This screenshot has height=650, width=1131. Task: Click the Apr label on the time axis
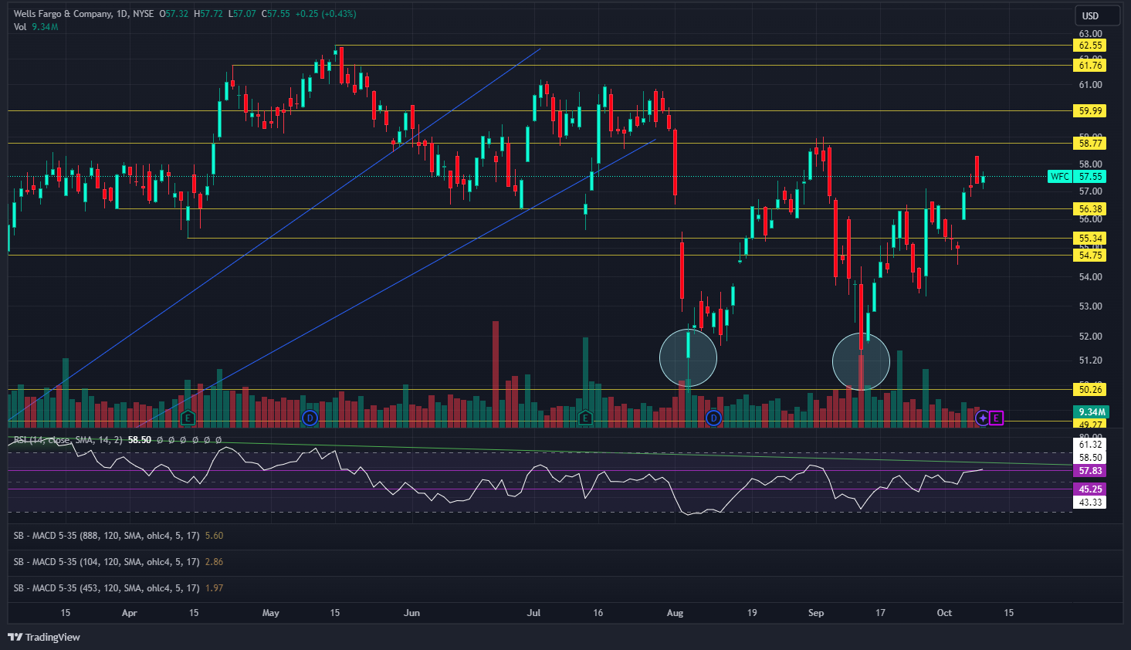click(130, 613)
